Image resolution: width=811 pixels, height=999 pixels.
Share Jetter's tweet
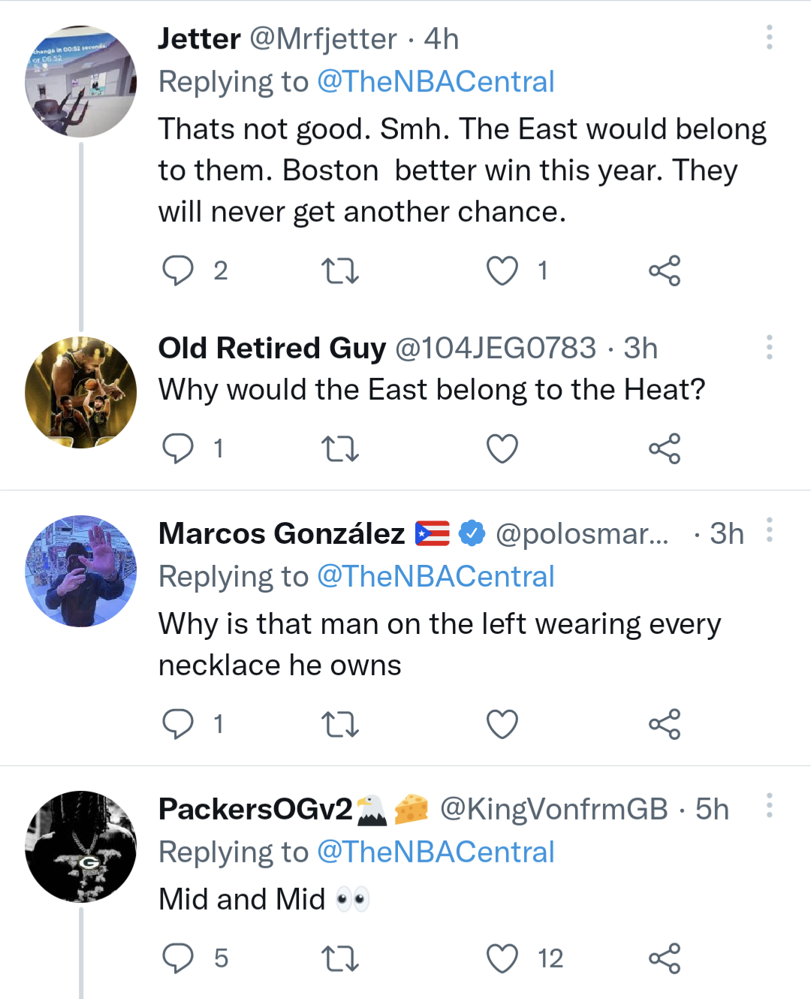665,270
